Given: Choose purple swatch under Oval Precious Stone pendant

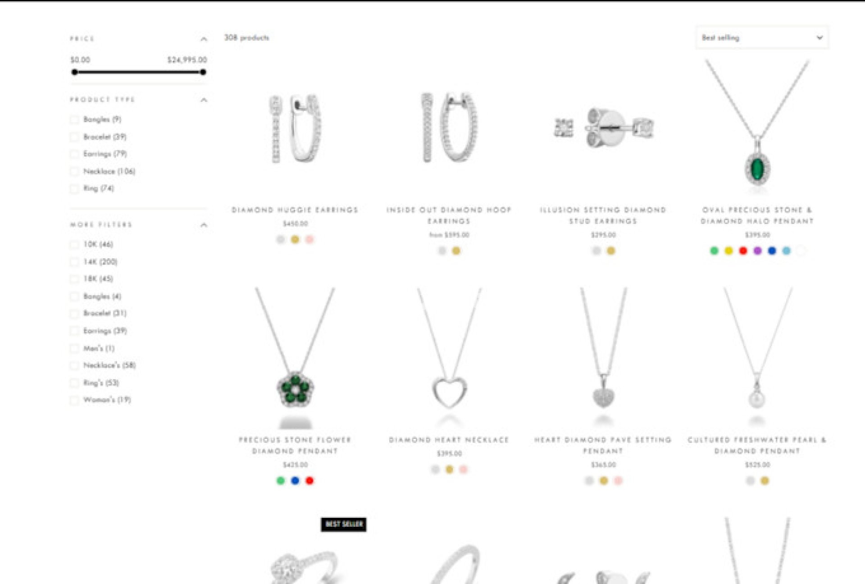Looking at the screenshot, I should (757, 251).
